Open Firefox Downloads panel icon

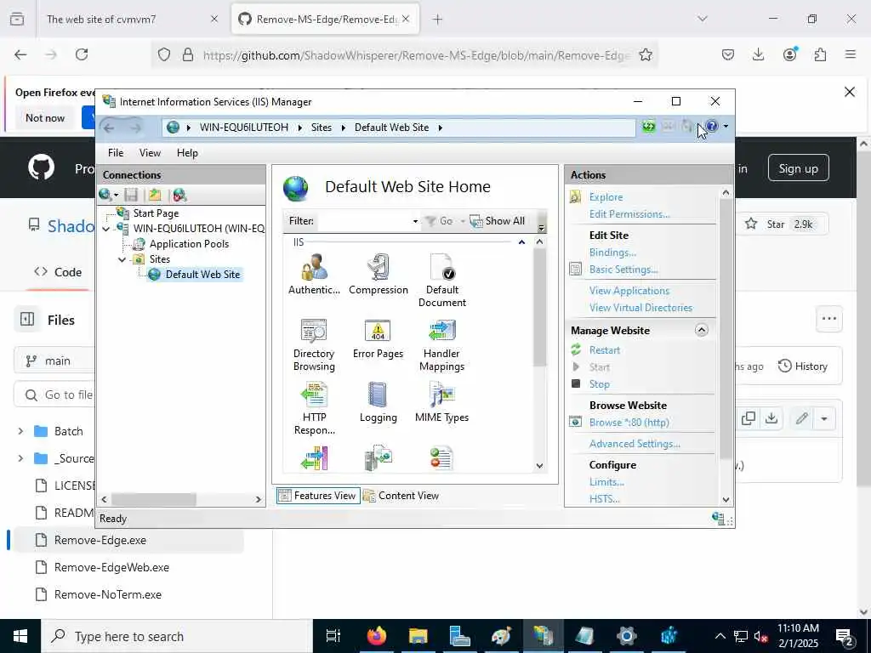(758, 54)
